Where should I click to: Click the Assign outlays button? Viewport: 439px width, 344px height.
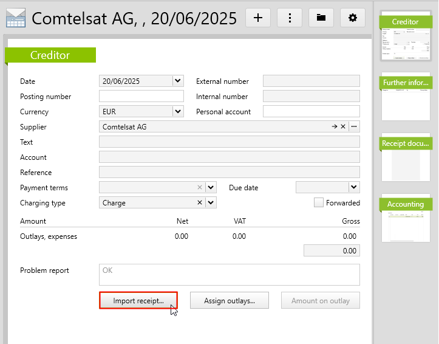[x=229, y=301]
